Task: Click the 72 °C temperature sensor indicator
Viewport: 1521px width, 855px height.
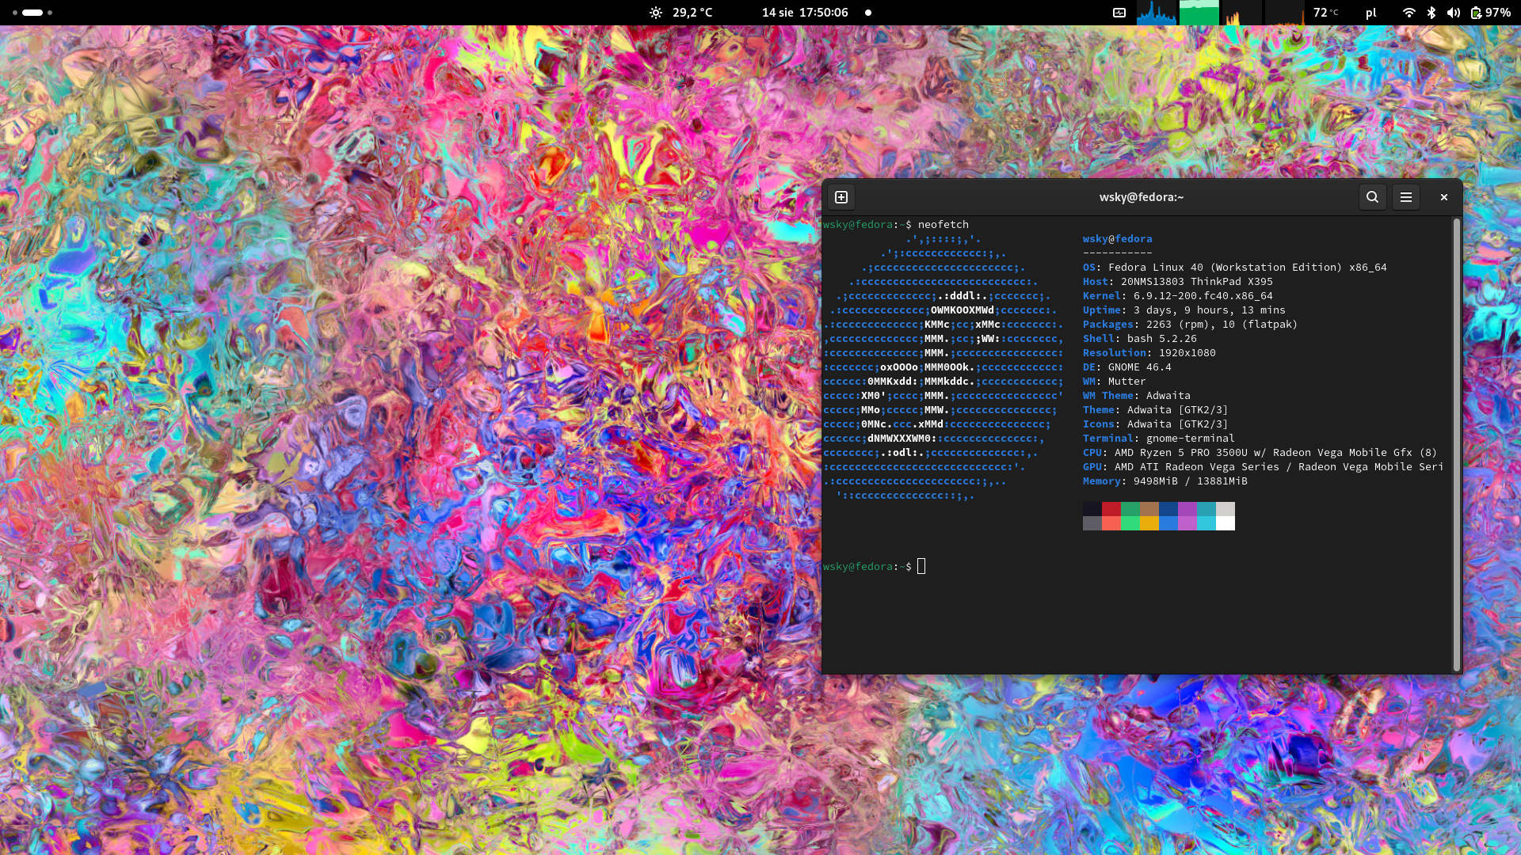Action: point(1325,13)
